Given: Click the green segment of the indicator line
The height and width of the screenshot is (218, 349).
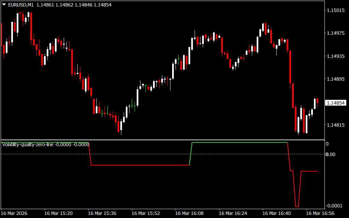Looking at the screenshot, I should [x=239, y=142].
